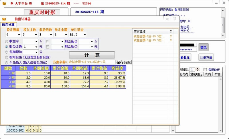
Task: Open the period dropdown before 期后收益 % row
Action: click(62, 42)
